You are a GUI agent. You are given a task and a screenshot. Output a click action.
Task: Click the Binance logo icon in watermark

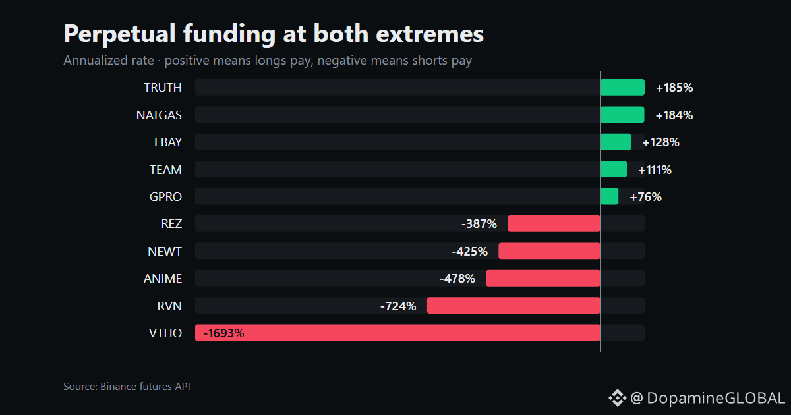click(617, 398)
